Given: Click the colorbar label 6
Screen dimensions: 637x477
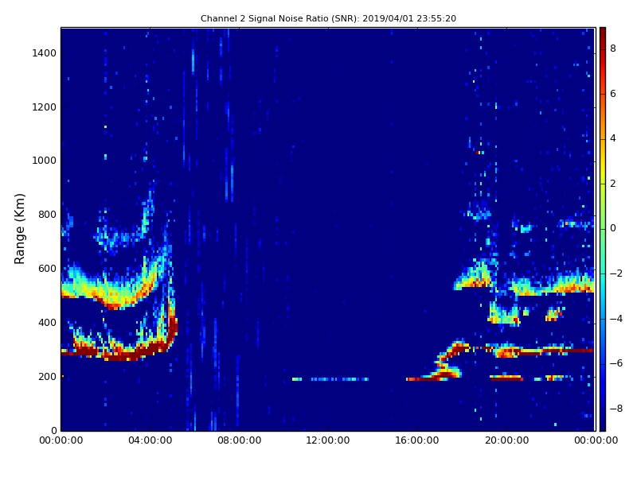Looking at the screenshot, I should [x=613, y=94].
